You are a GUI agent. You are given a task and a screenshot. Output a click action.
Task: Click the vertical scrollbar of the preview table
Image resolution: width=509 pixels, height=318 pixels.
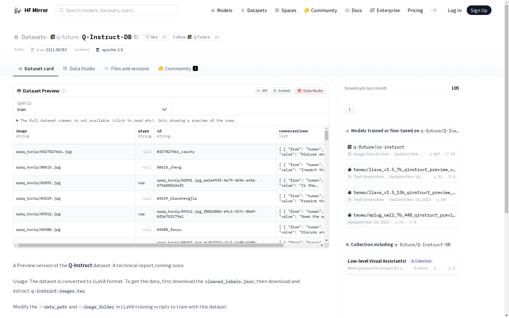coord(326,135)
